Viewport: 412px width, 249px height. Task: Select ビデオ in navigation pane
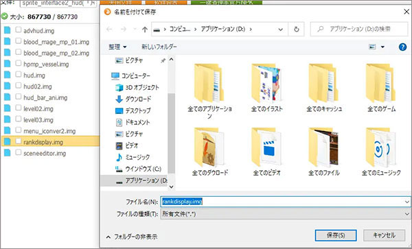(x=127, y=145)
